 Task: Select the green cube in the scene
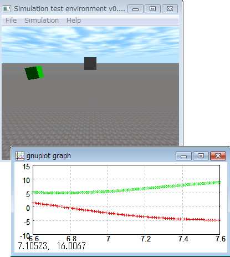tap(34, 73)
